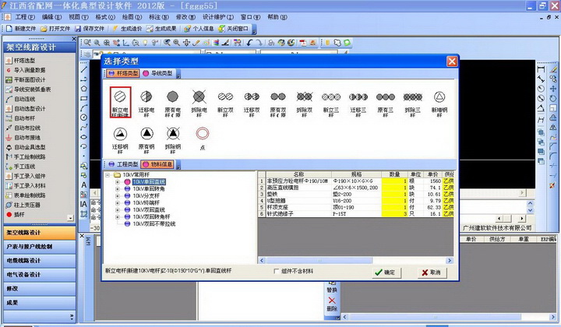The height and width of the screenshot is (327, 561).
Task: Choose the 原有电杆 solid gray pole icon
Action: (172, 103)
